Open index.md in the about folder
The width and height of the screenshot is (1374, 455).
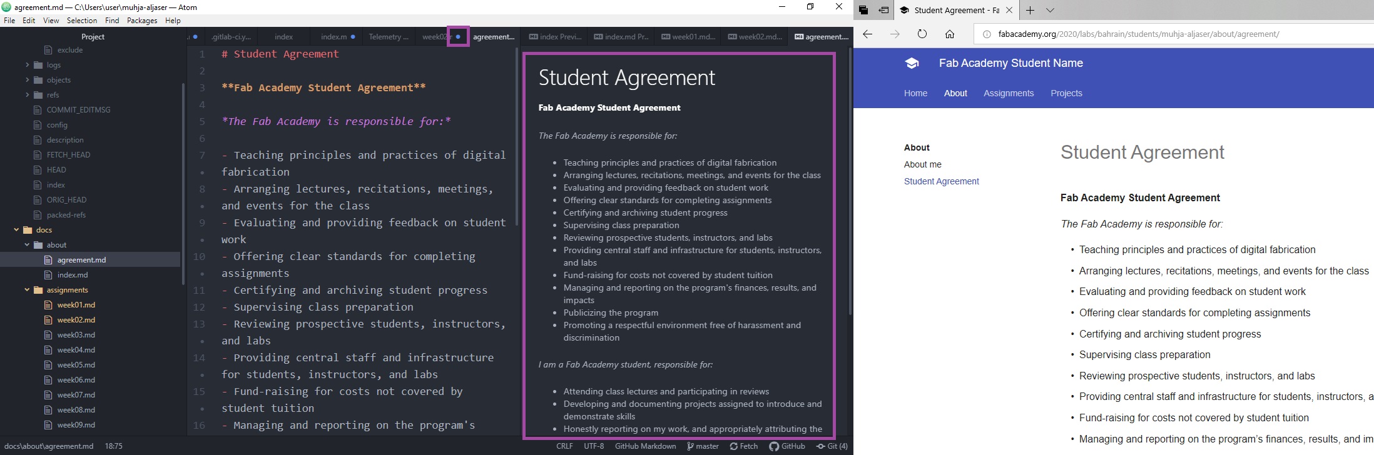tap(73, 275)
